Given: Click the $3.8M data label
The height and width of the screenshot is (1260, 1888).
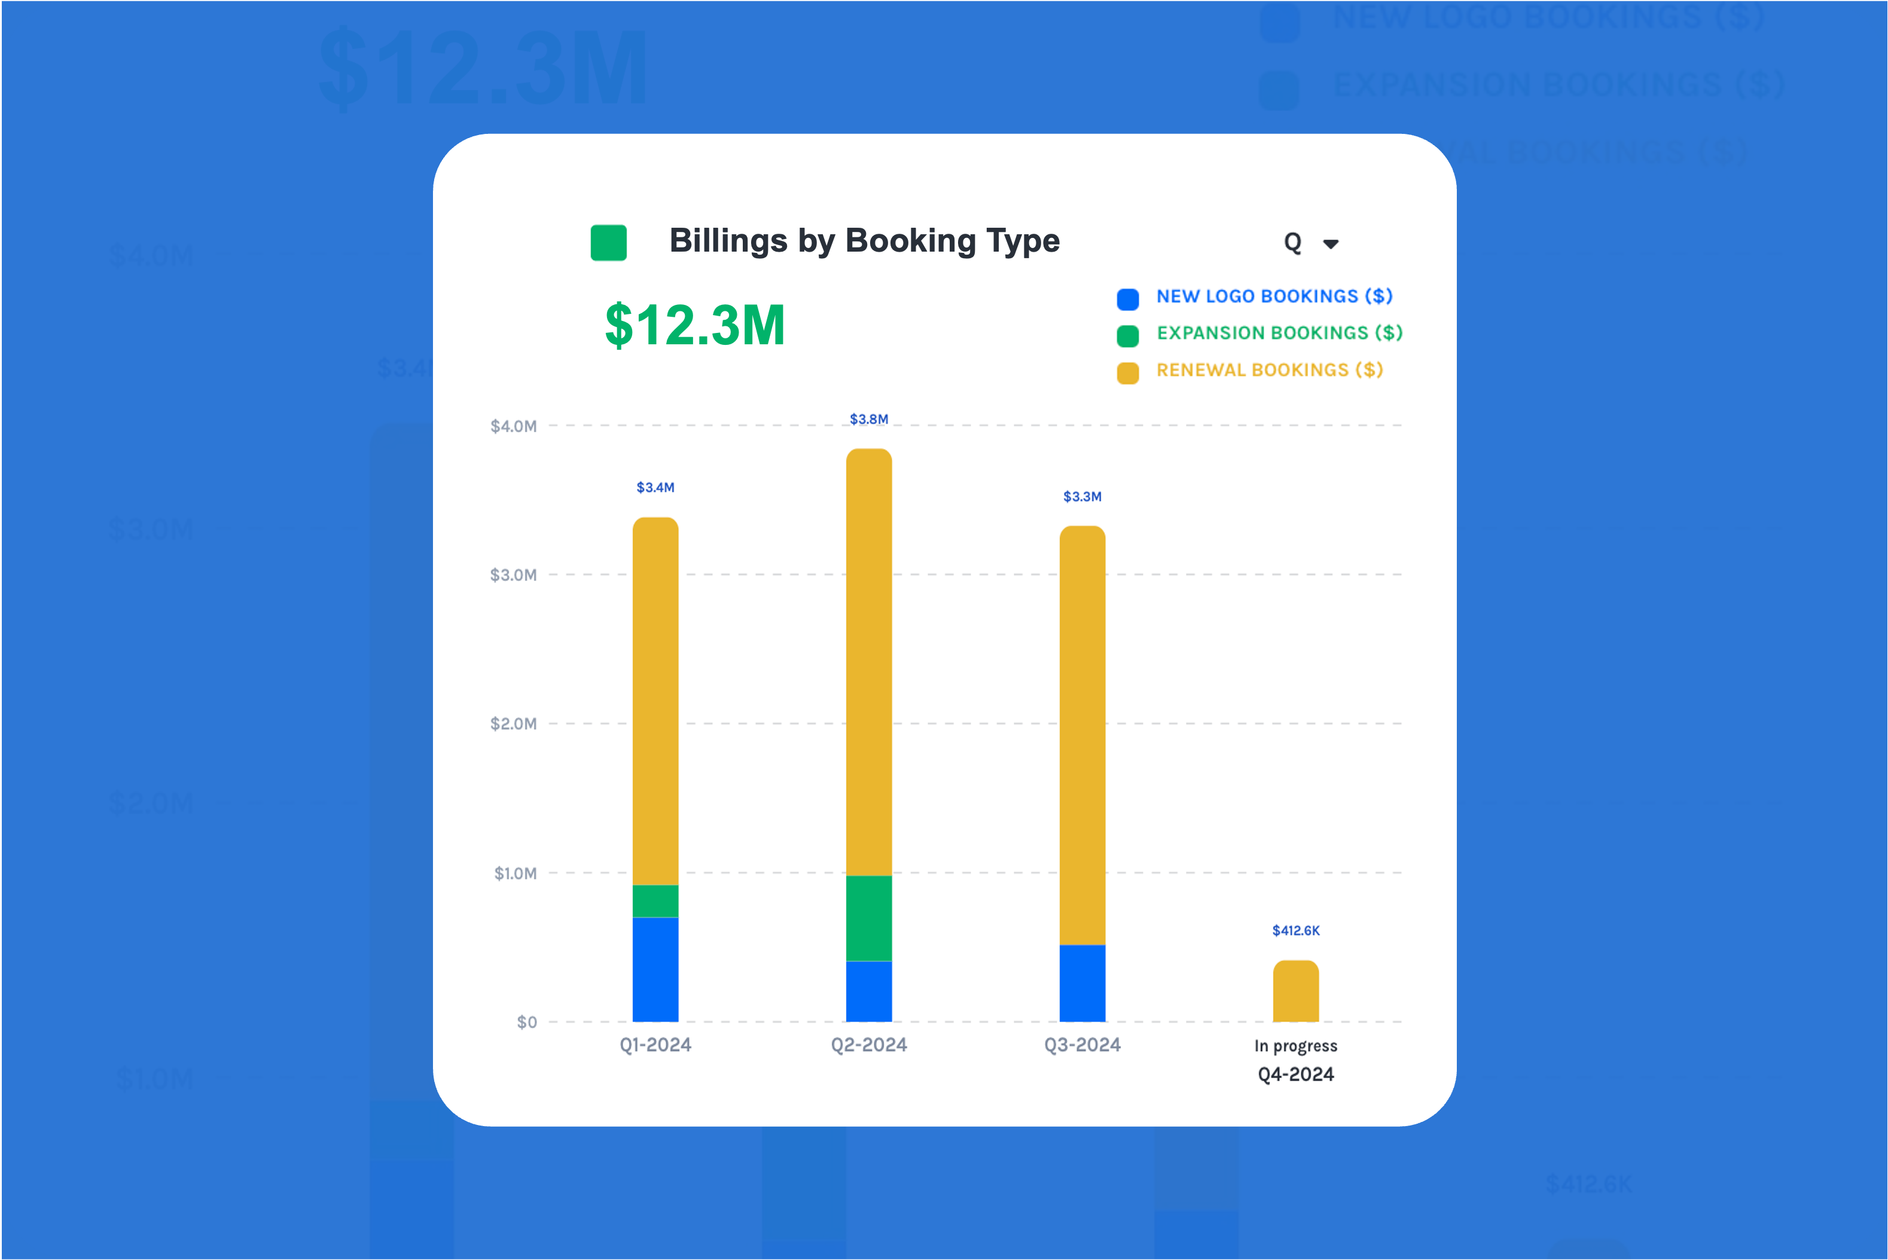Looking at the screenshot, I should click(x=869, y=420).
